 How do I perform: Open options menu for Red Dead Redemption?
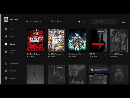[42, 54]
